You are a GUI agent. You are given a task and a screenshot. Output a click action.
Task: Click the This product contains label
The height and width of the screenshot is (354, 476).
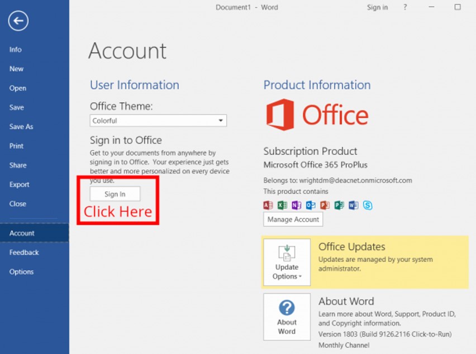pyautogui.click(x=296, y=192)
